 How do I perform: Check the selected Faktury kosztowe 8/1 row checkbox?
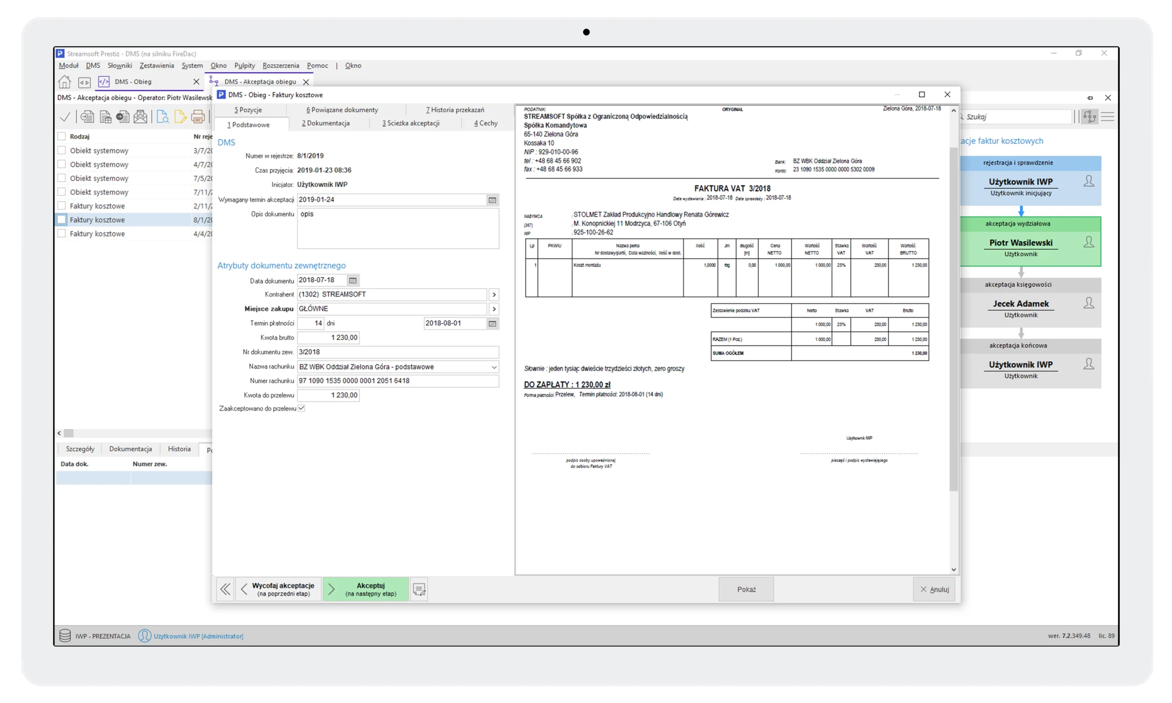click(x=61, y=220)
